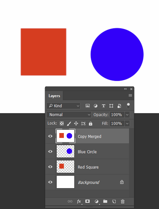Click the lock image pixels brush icon
Image resolution: width=159 pixels, height=209 pixels.
coord(69,124)
